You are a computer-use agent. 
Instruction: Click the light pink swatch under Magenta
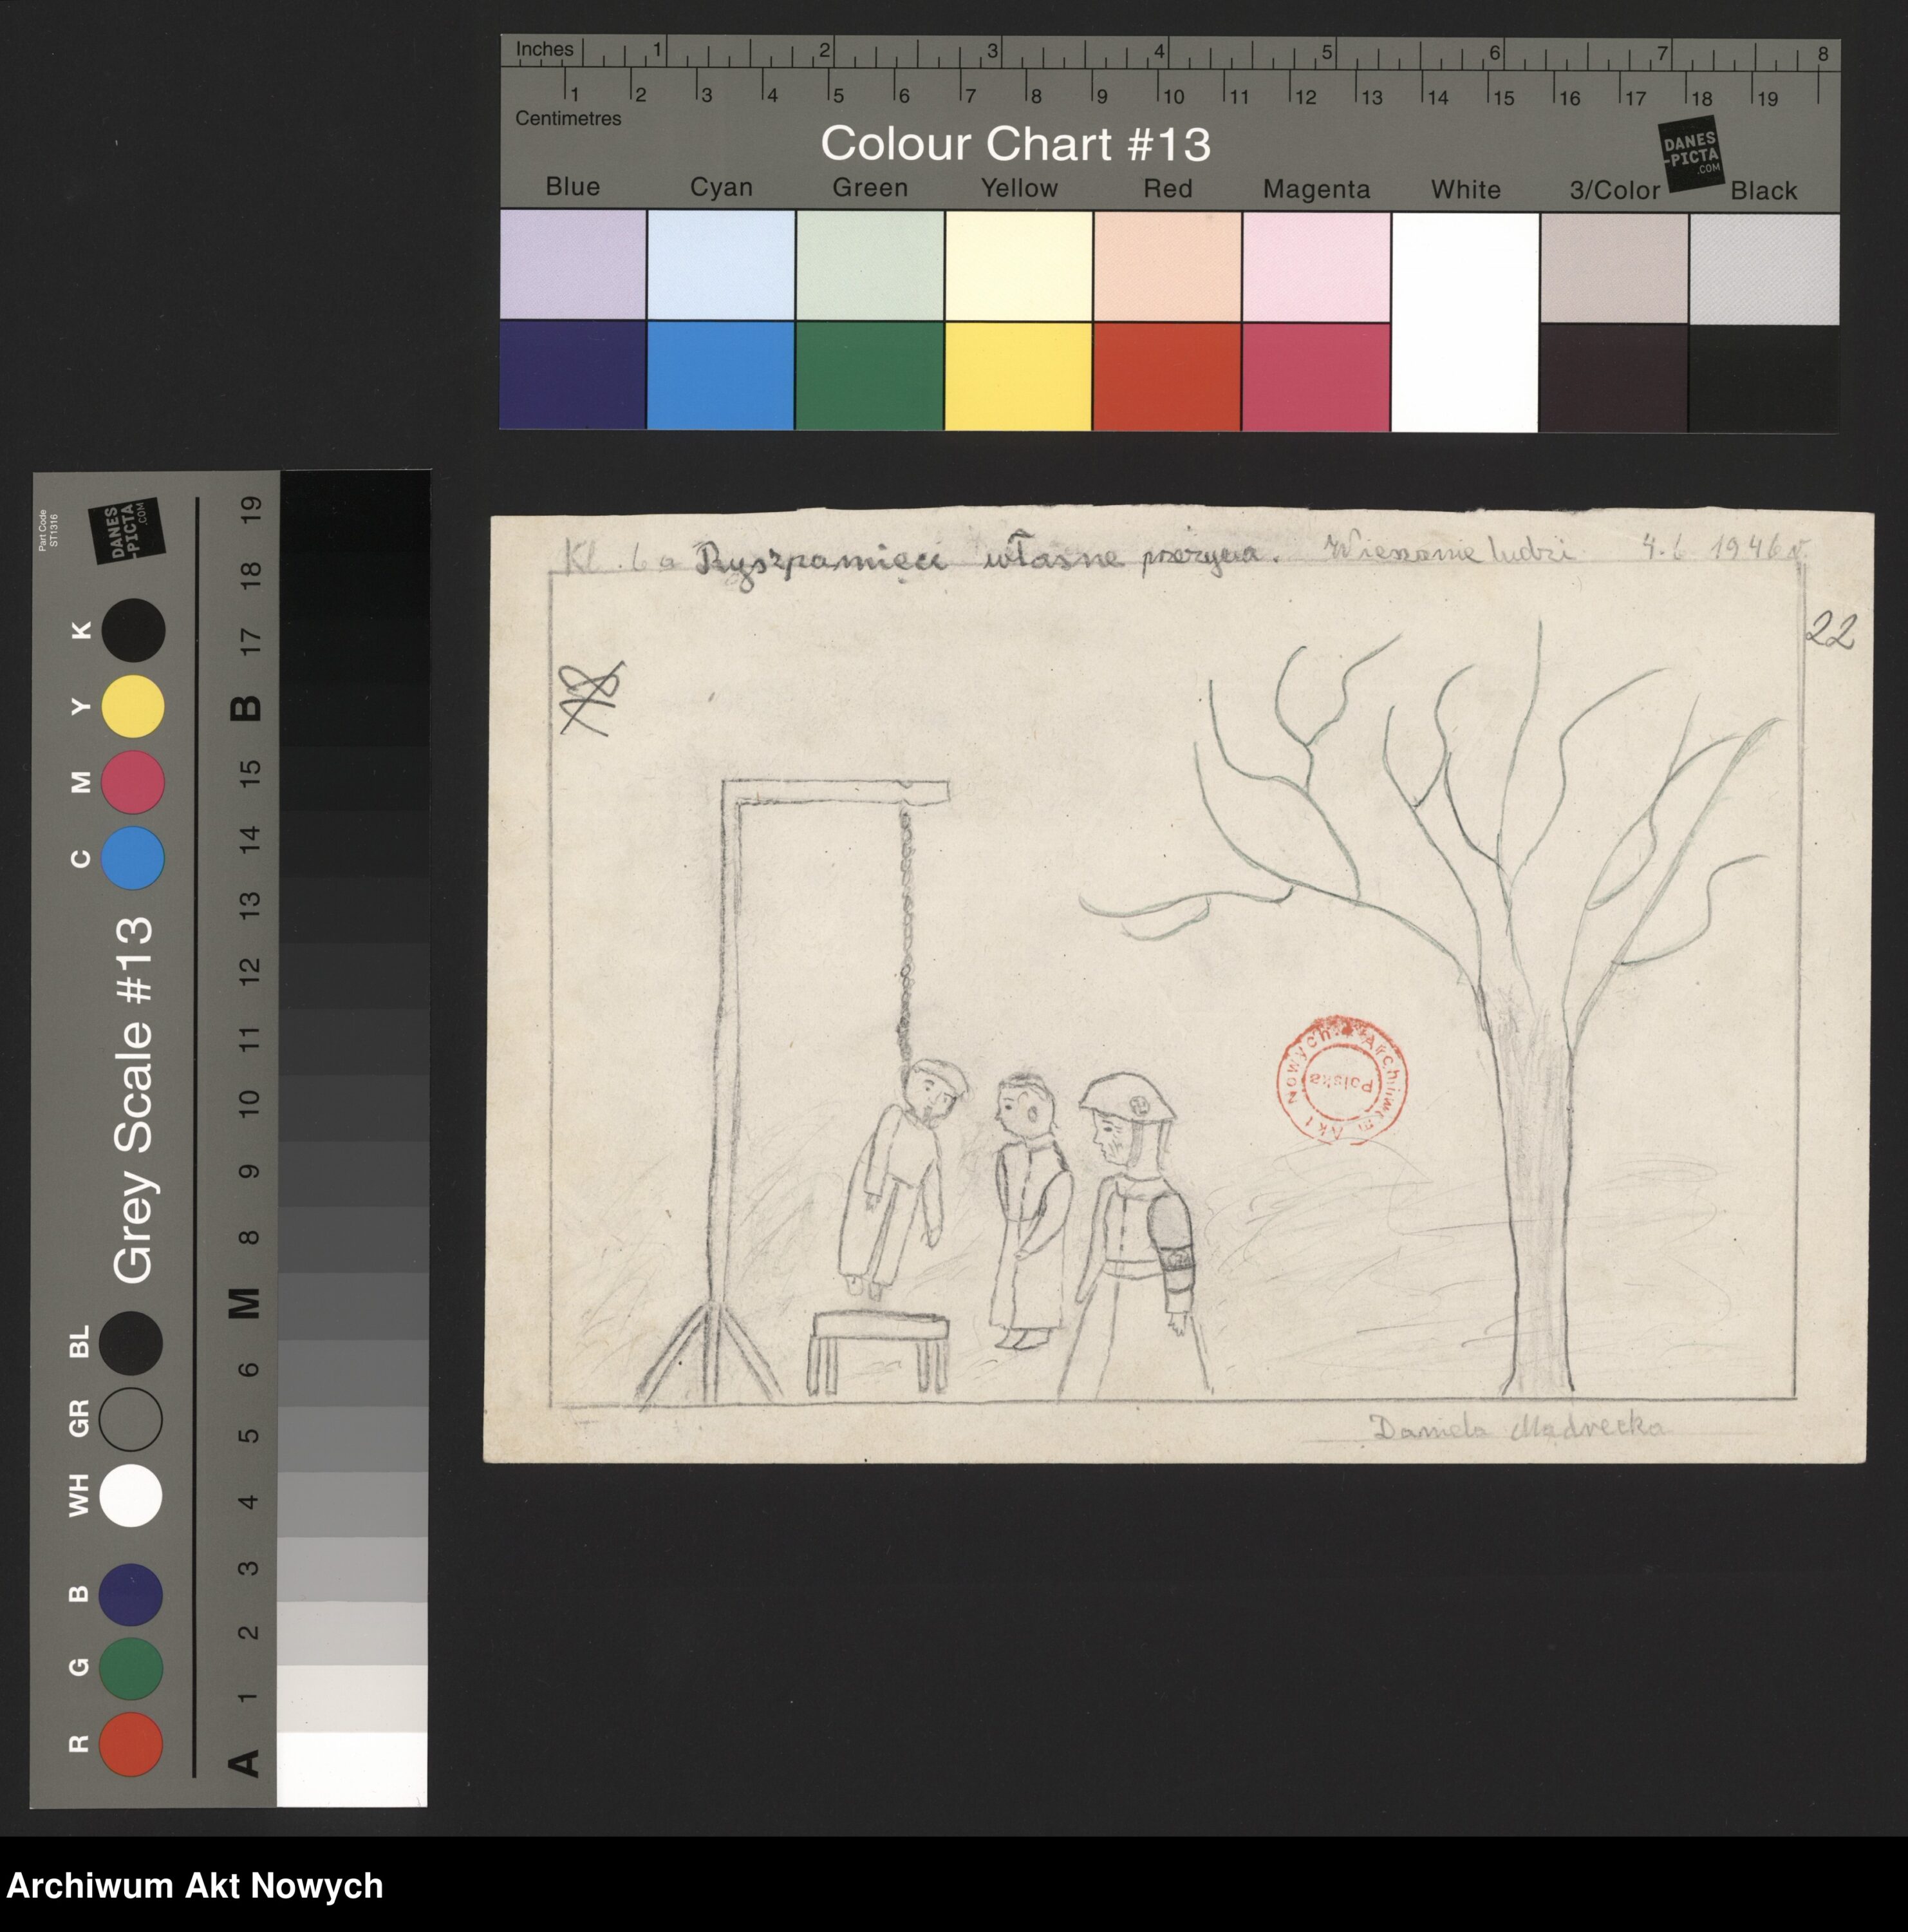click(x=1315, y=267)
